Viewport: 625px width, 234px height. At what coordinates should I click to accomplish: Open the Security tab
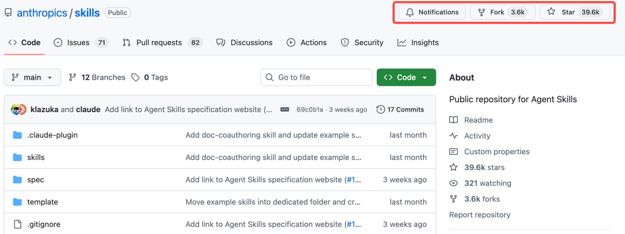[362, 43]
